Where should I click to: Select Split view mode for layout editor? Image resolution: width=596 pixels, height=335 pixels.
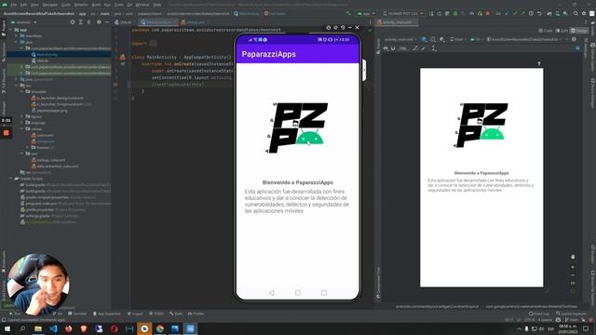[561, 31]
